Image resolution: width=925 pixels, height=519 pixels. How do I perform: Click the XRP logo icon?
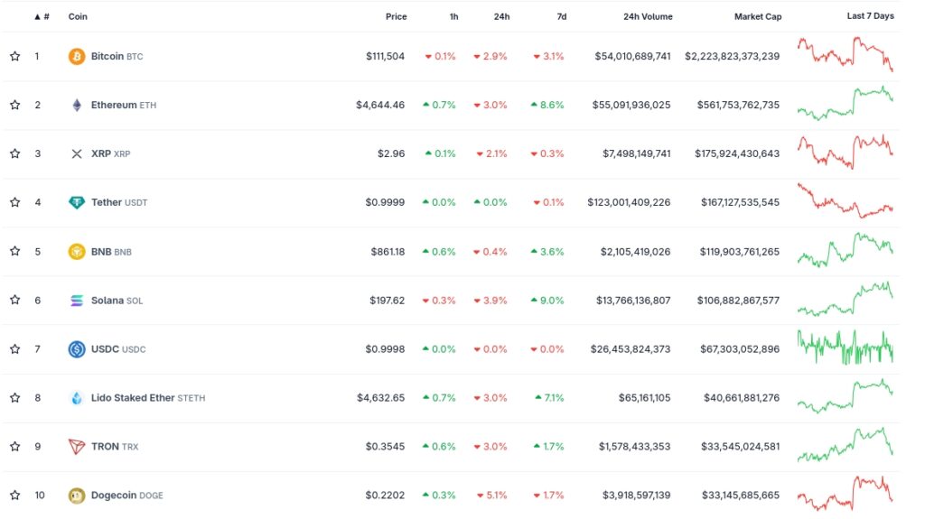(77, 154)
